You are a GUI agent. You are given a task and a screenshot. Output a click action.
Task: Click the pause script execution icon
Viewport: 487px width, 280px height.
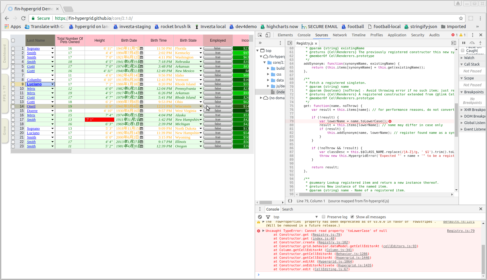pos(464,43)
